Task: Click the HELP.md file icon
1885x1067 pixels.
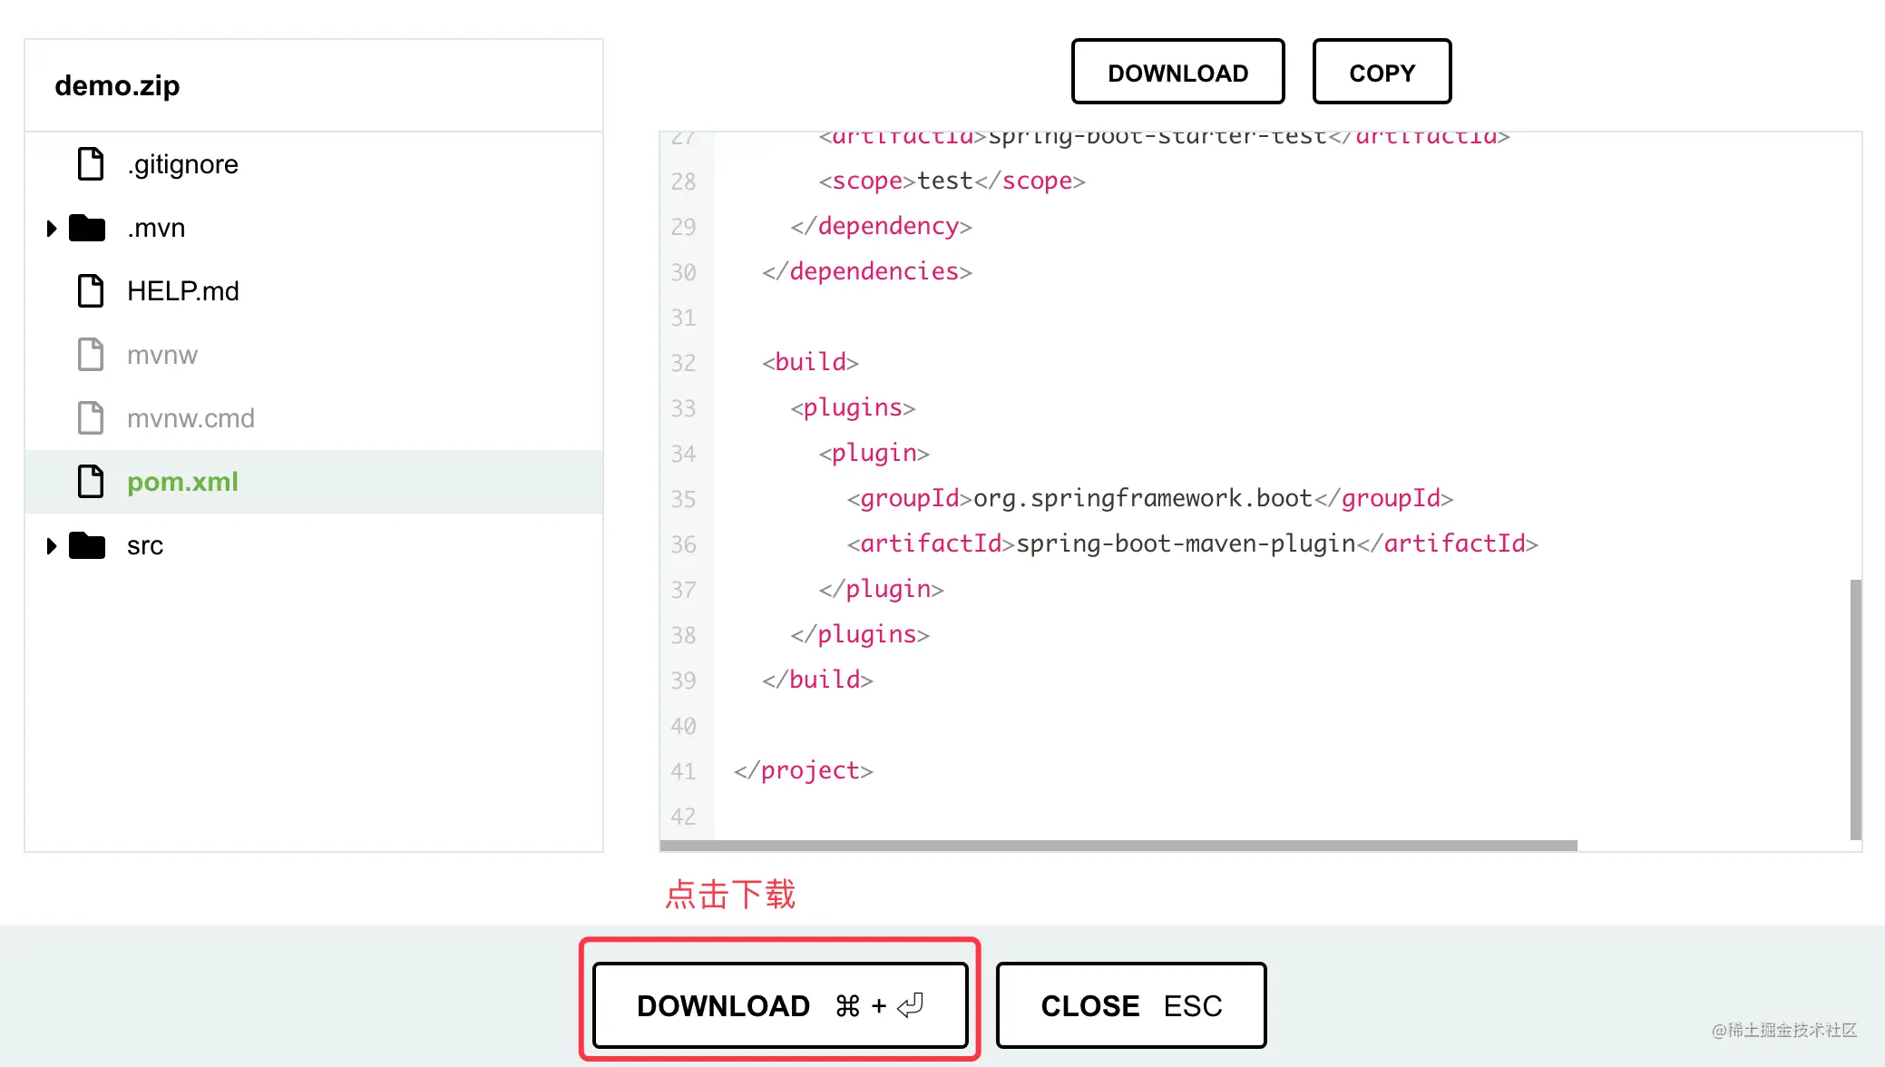Action: pos(91,291)
